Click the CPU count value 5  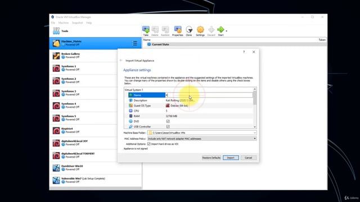tap(166, 111)
